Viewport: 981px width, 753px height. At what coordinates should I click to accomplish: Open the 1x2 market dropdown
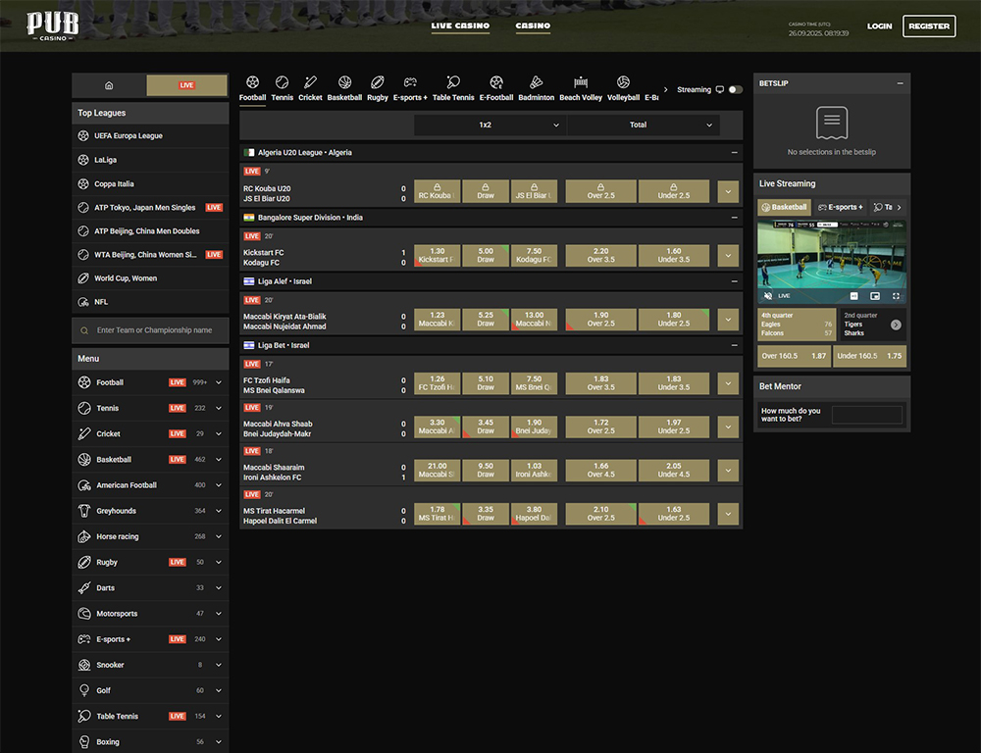[x=490, y=125]
